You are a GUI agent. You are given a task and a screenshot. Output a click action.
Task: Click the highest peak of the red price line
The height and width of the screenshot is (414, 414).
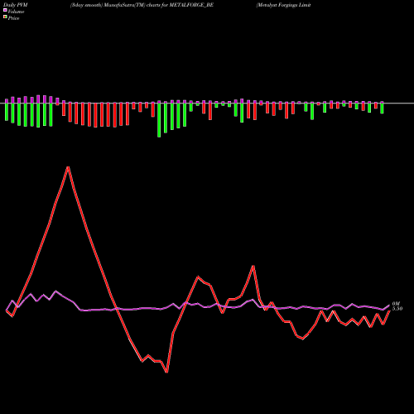tap(68, 167)
